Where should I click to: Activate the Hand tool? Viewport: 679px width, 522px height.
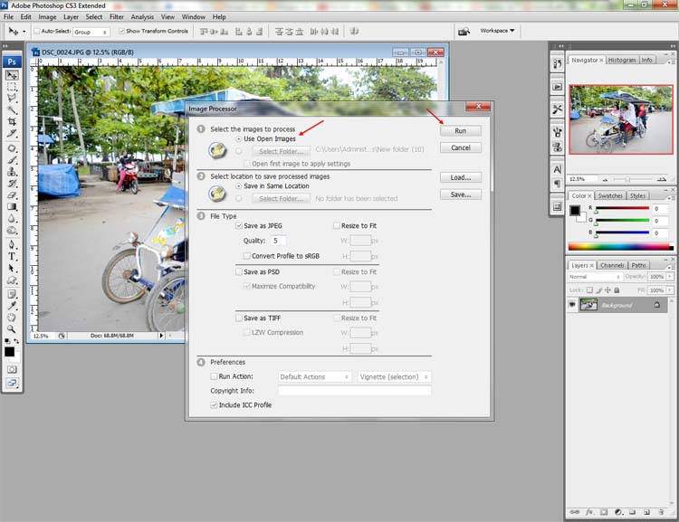(12, 318)
